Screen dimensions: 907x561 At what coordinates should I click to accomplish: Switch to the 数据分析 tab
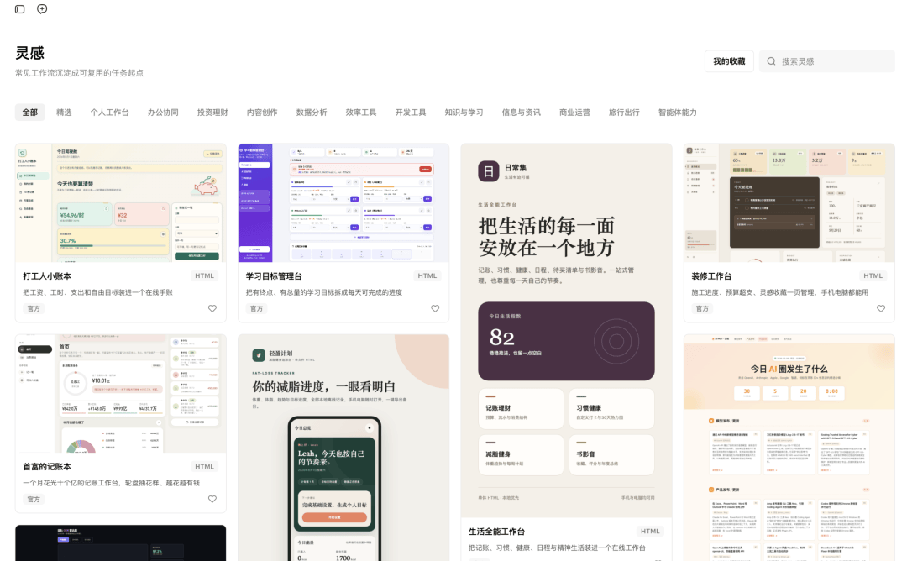point(312,113)
